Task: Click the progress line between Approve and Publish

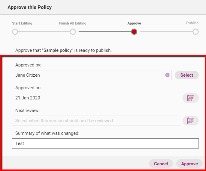Action: (165, 32)
